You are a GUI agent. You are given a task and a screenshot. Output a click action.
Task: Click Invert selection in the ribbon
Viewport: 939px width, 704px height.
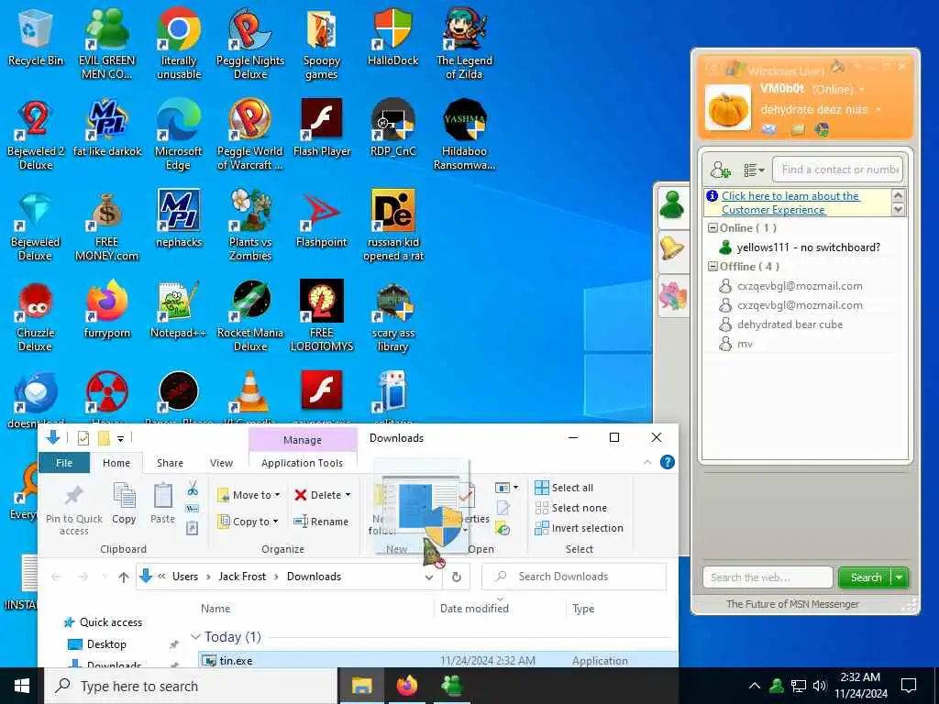579,528
